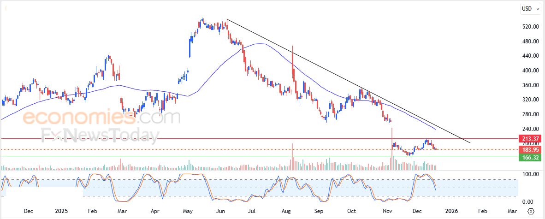Click the 2025 label on time axis
This screenshot has width=545, height=219.
[x=61, y=211]
